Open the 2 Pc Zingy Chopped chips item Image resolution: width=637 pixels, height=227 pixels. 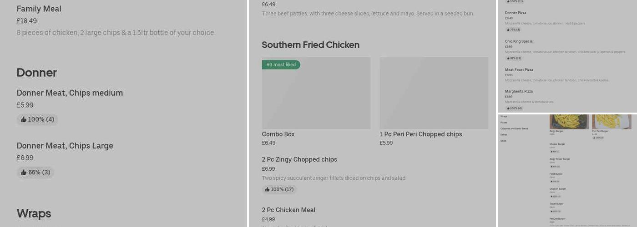tap(299, 159)
